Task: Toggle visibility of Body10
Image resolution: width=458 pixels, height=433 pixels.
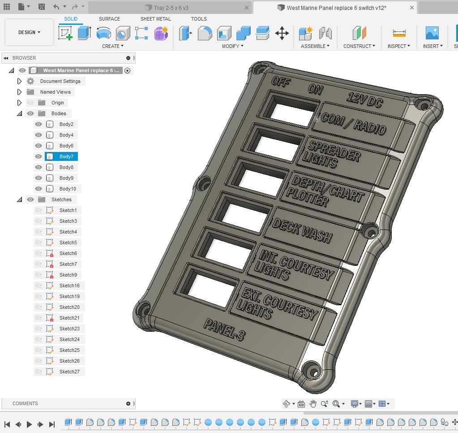Action: (38, 189)
